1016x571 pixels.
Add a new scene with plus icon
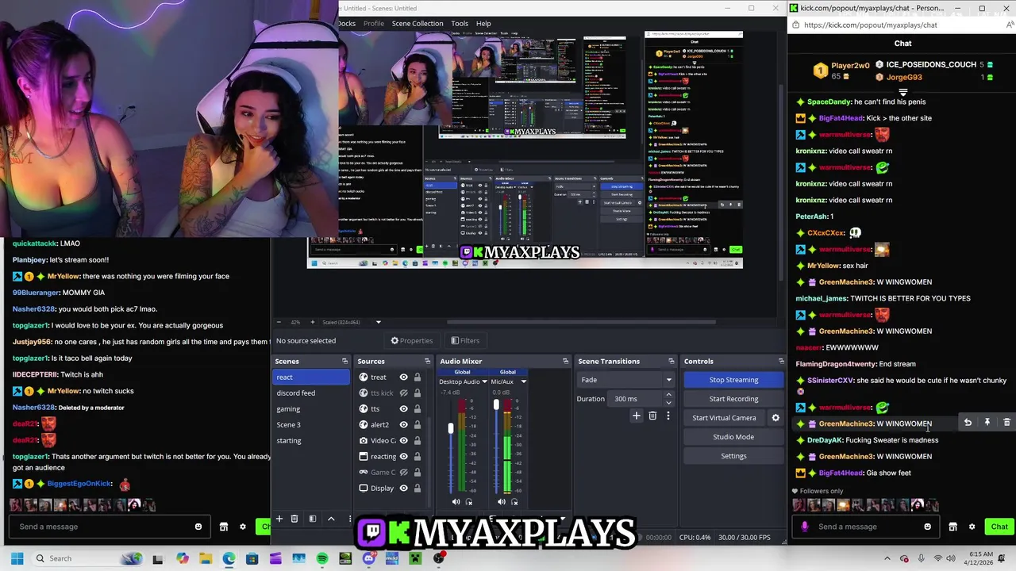(x=279, y=519)
